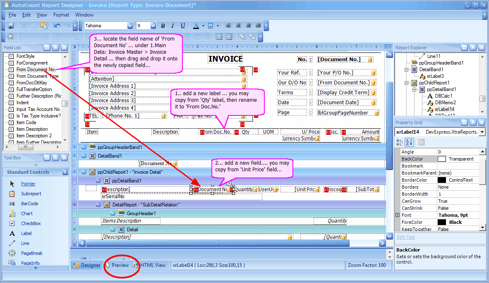Image resolution: width=489 pixels, height=283 pixels.
Task: Click the background color icon
Action: coord(211,26)
